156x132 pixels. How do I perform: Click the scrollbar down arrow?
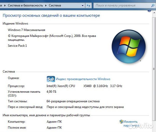[x=154, y=130]
